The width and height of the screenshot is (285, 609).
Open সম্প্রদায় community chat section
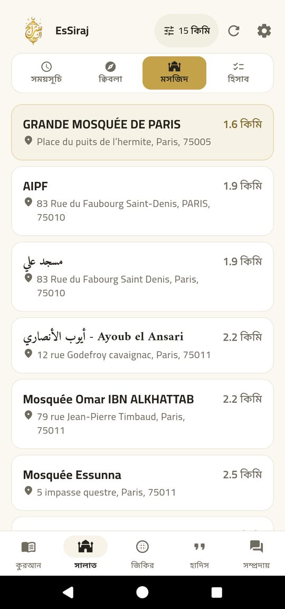[x=256, y=553]
